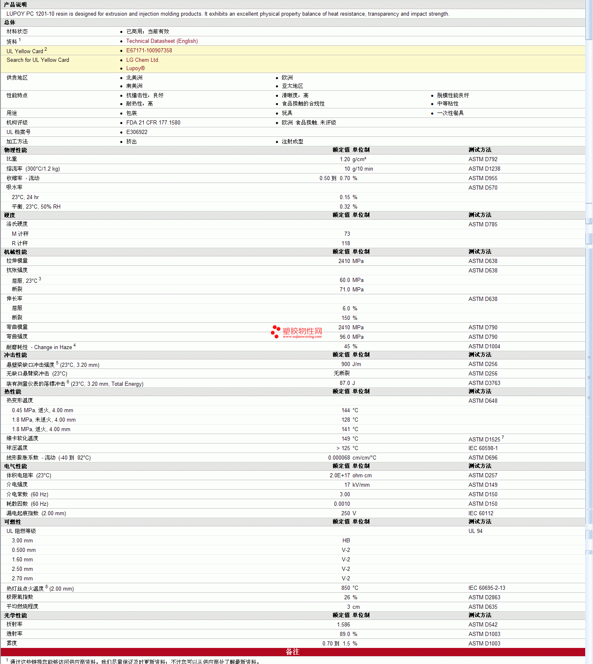Click the 'ASTM D792' test method

[483, 160]
